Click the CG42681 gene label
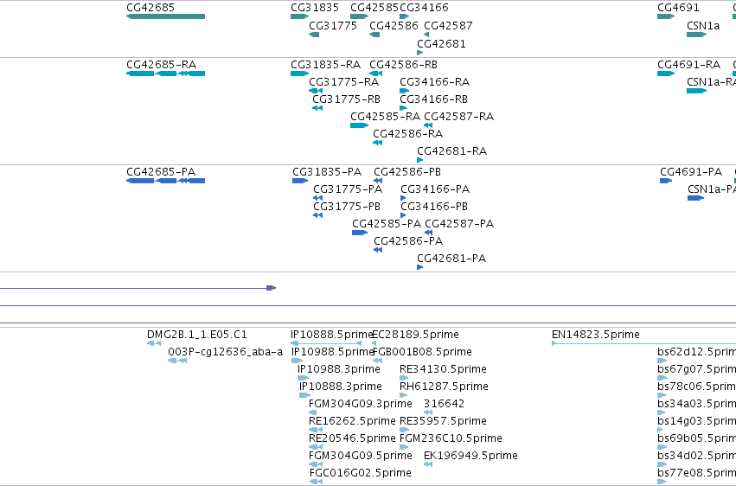 [x=441, y=44]
